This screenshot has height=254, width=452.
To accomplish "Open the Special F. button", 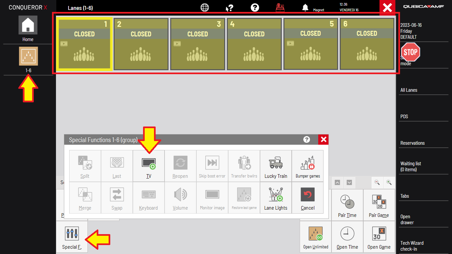I will 72,237.
